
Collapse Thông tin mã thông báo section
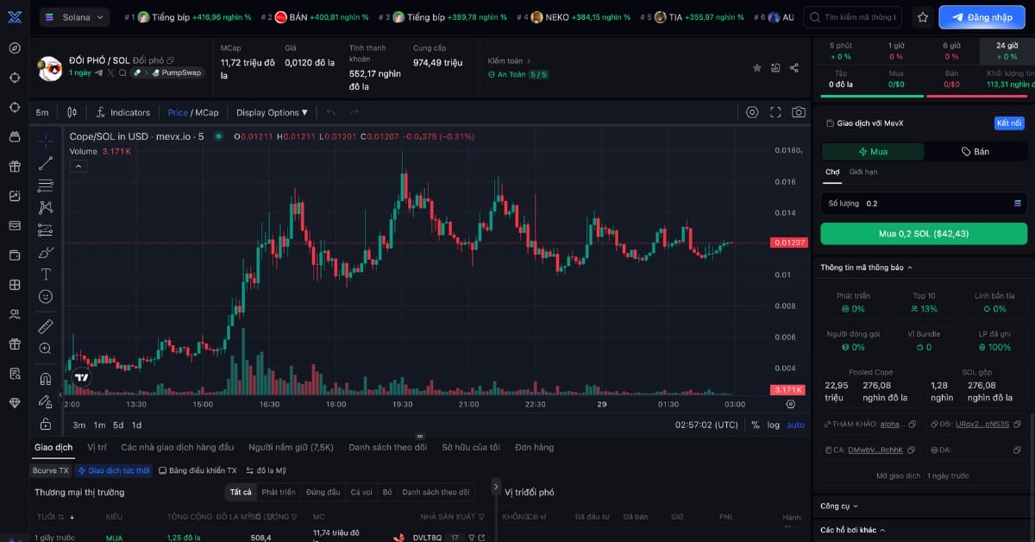coord(867,268)
